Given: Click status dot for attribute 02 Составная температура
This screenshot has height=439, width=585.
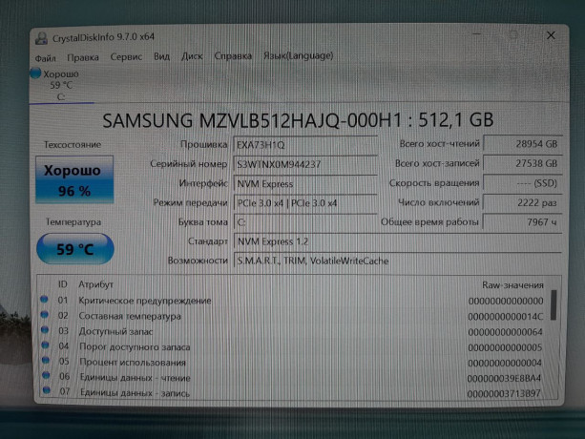Looking at the screenshot, I should pos(45,314).
